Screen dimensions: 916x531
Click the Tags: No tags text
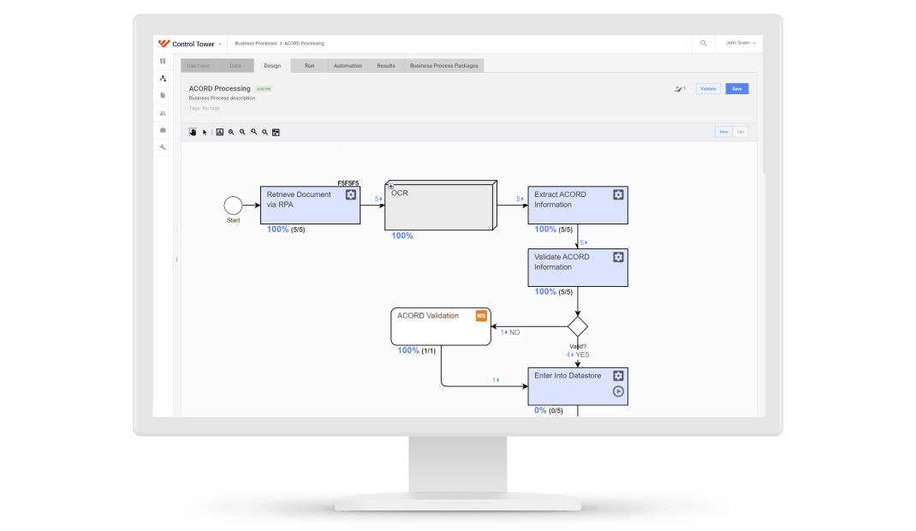click(205, 108)
